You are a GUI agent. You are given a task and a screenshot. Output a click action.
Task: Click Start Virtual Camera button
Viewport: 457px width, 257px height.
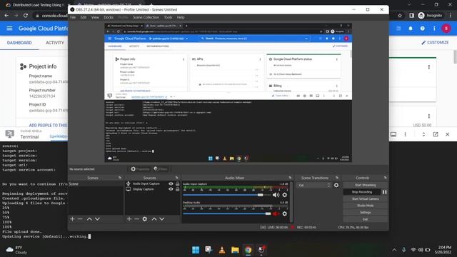[x=365, y=198]
